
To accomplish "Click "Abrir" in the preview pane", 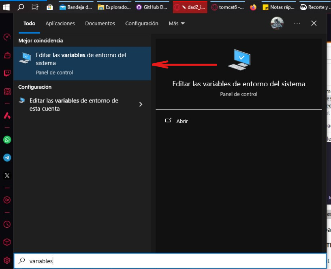I will click(182, 121).
